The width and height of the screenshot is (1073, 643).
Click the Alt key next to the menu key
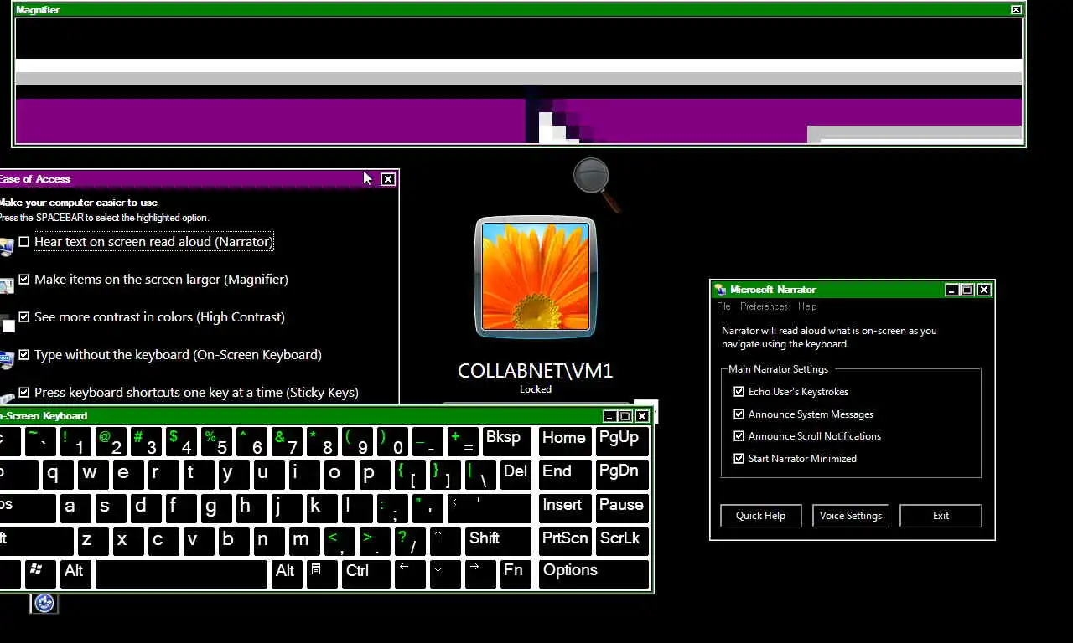[287, 574]
